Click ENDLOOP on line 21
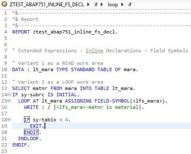Viewport: 191px width, 154px height. 28,139
